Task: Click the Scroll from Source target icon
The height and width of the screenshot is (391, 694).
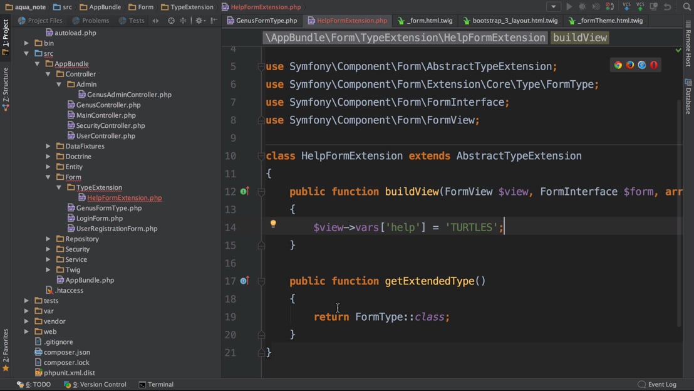Action: click(171, 21)
